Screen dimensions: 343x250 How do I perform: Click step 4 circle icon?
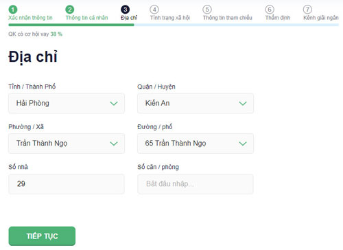click(x=154, y=10)
